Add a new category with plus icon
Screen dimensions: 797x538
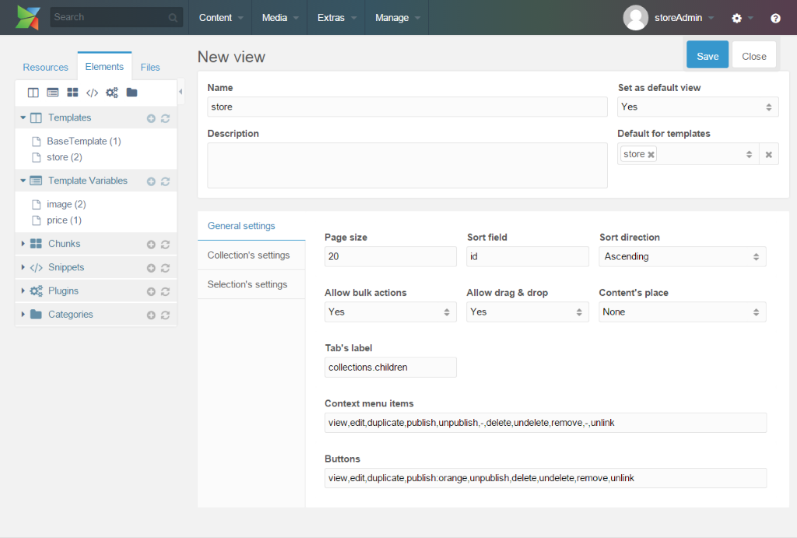151,315
